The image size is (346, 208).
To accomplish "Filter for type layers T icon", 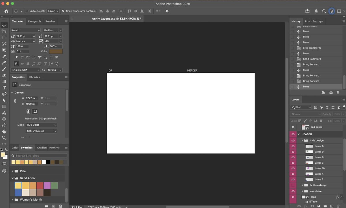I will click(x=327, y=107).
